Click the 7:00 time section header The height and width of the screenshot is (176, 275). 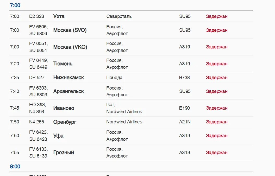[x=15, y=5]
